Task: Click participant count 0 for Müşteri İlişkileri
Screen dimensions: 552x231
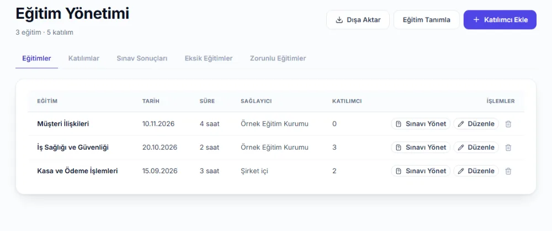Action: pos(335,124)
